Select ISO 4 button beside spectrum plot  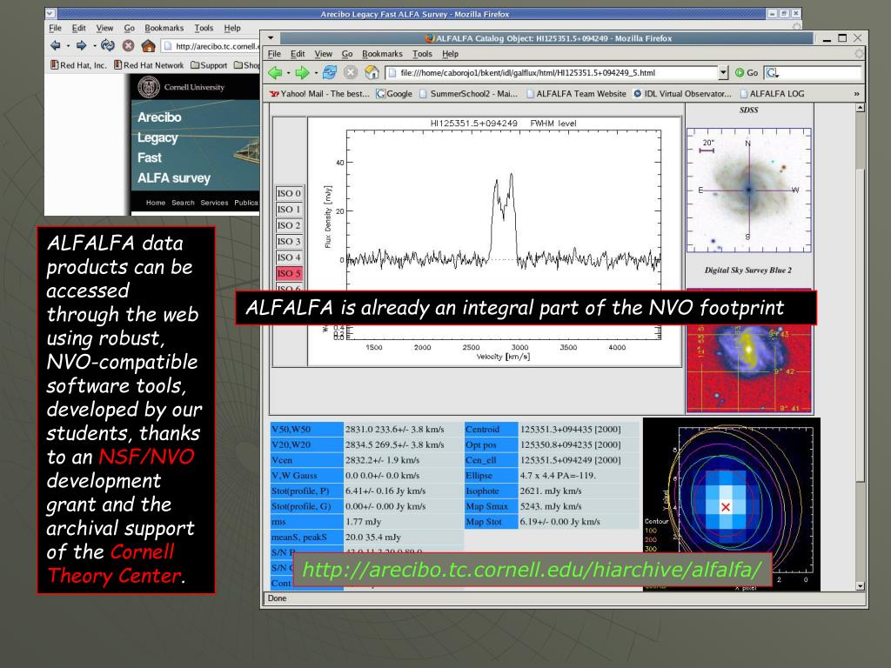pos(289,257)
